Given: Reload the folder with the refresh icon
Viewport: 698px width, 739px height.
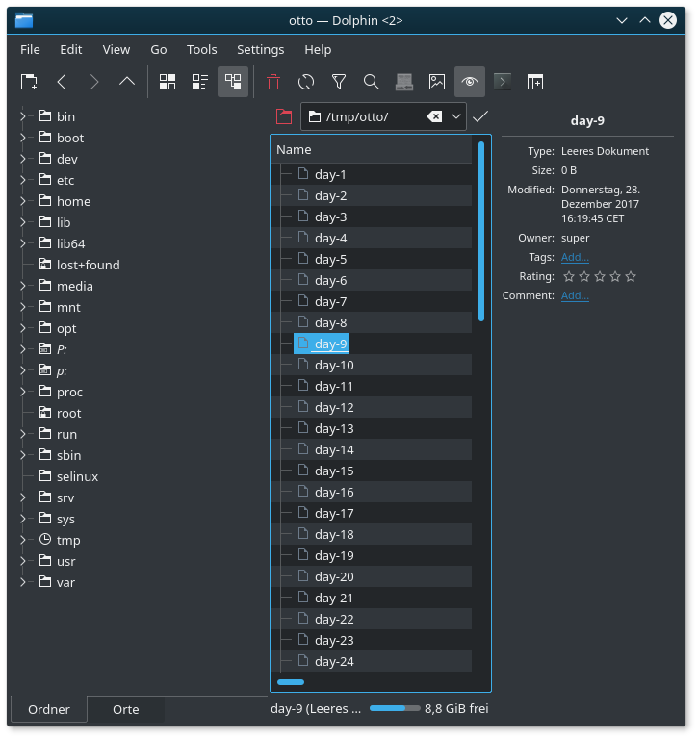Looking at the screenshot, I should [305, 82].
